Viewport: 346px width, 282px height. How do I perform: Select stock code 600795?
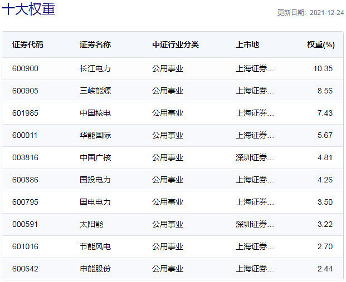(x=25, y=202)
